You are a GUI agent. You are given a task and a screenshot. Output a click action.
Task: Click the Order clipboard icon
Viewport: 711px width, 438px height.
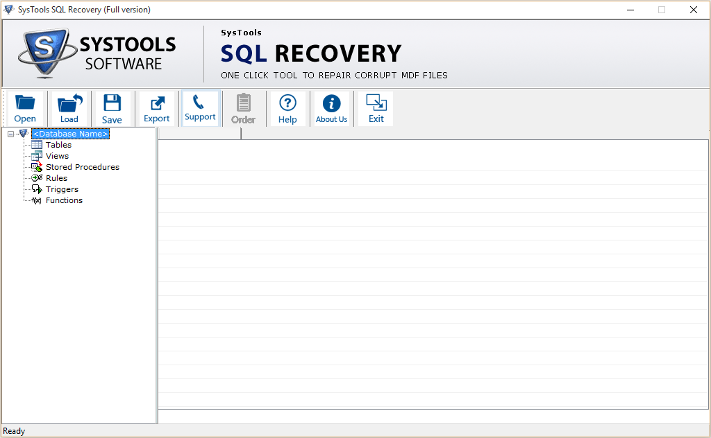click(244, 109)
